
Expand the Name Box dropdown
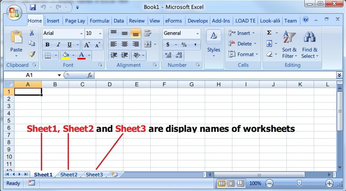(59, 75)
